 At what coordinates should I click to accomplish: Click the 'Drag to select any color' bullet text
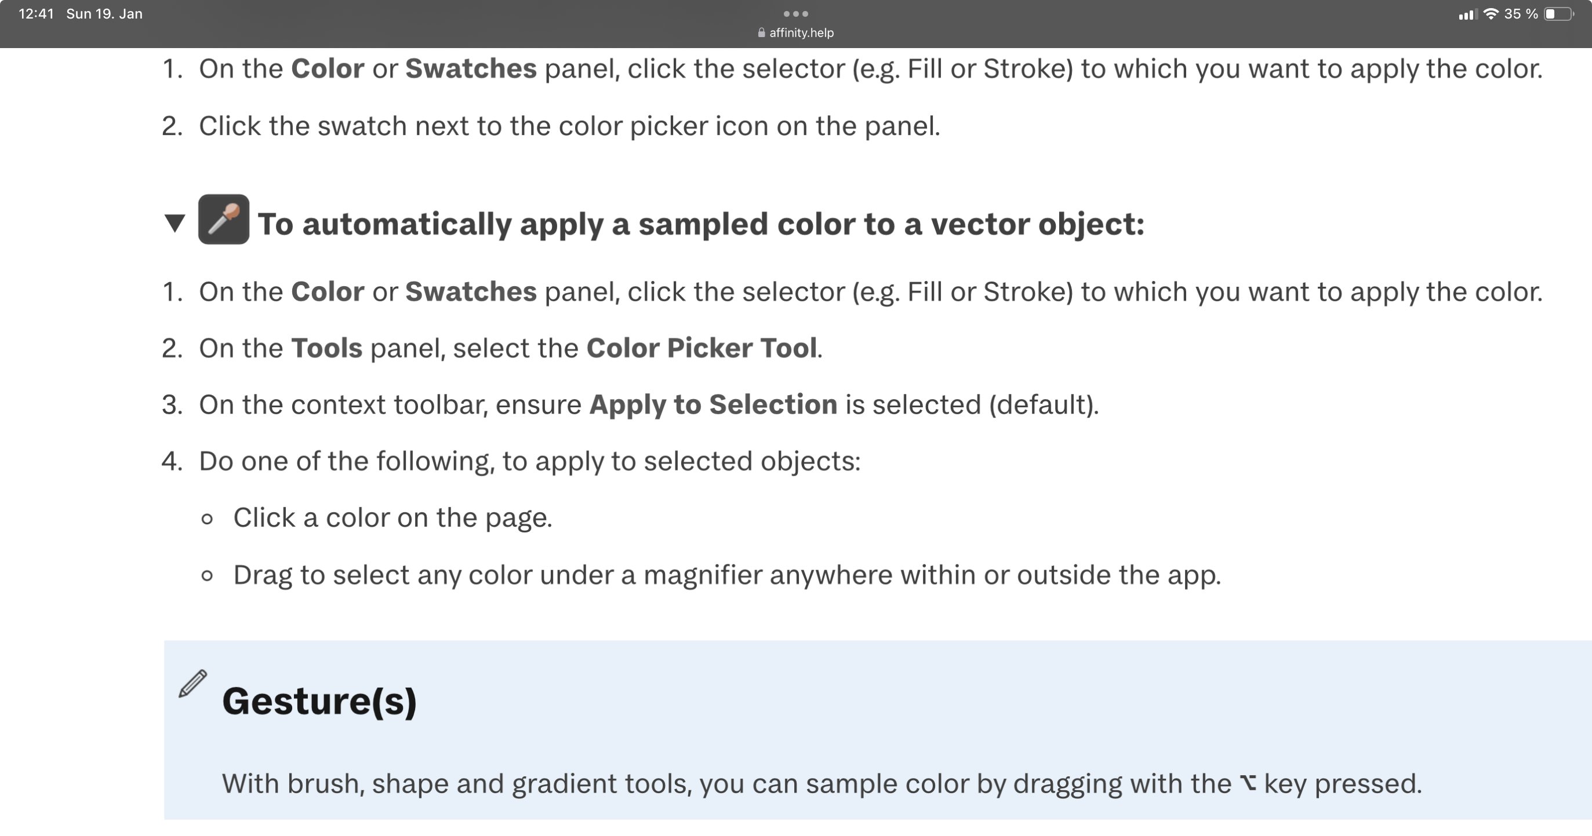point(727,575)
